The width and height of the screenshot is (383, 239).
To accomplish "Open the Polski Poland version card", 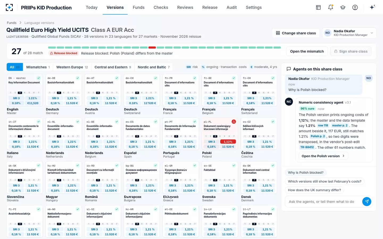I will pos(219,138).
